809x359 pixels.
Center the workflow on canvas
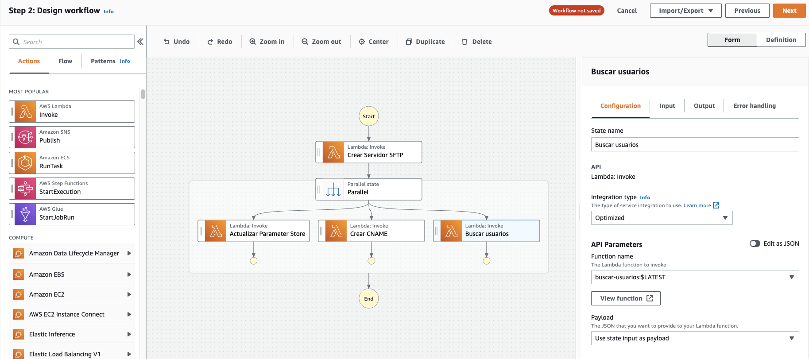pos(374,42)
